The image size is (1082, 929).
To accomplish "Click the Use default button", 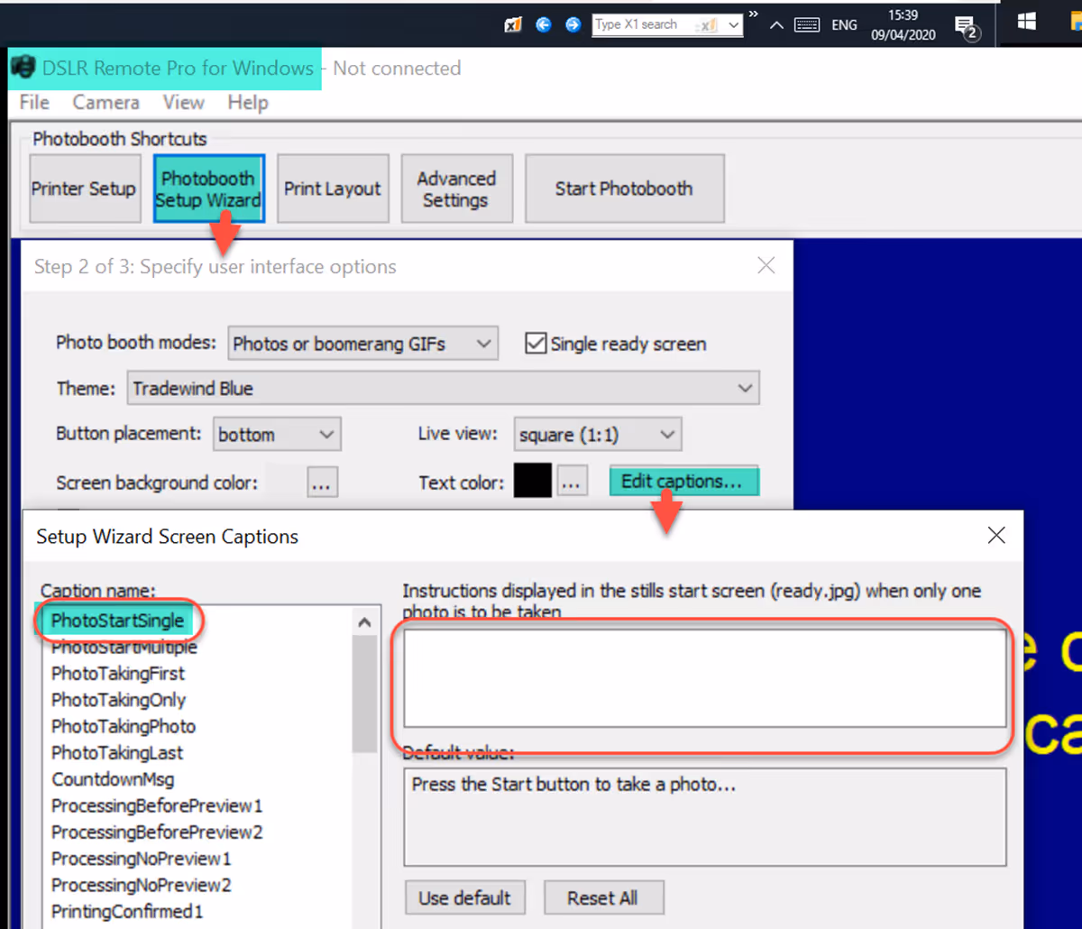I will pyautogui.click(x=464, y=898).
